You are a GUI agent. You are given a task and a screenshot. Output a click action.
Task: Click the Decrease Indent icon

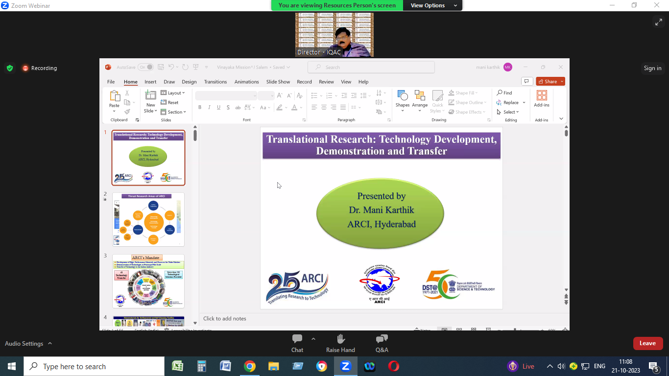point(344,95)
